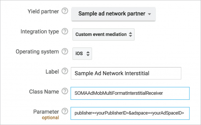Viewport: 201px width, 125px height.
Task: Click the help icon beside Yield partner
Action: [x=65, y=11]
